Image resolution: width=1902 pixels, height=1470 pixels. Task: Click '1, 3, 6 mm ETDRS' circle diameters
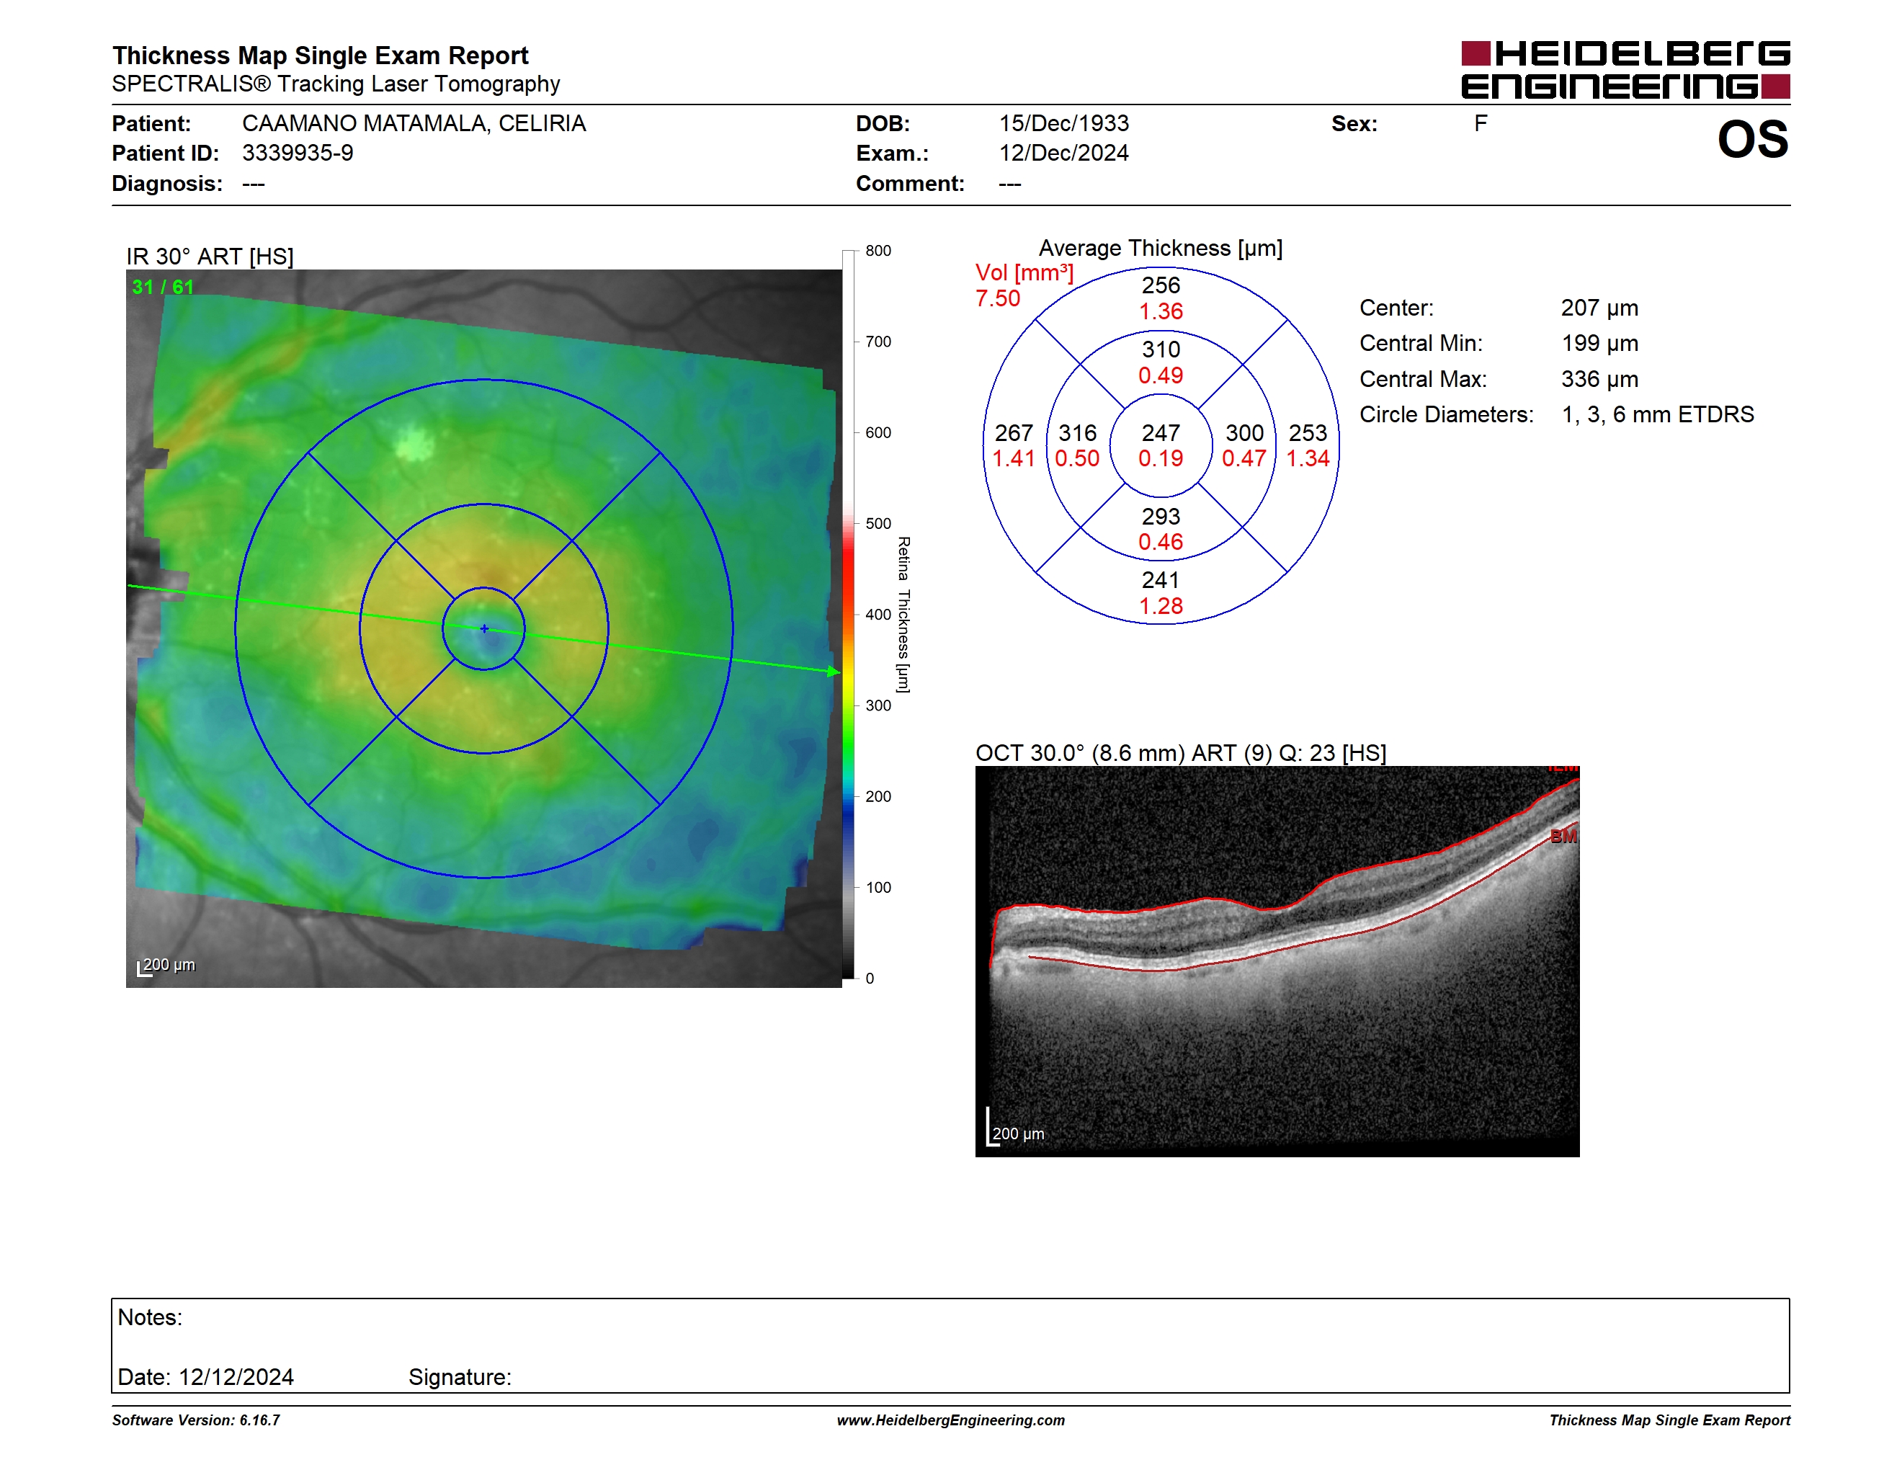[1658, 414]
